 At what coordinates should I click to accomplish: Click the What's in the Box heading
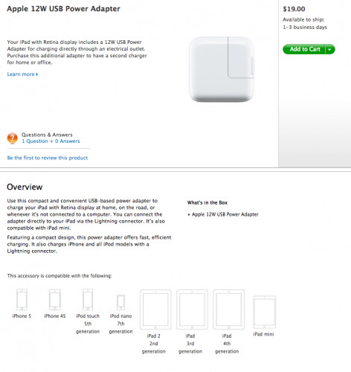(207, 202)
